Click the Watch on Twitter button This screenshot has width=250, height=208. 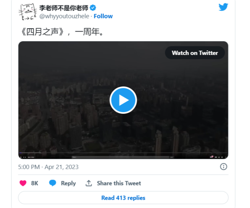pos(195,53)
